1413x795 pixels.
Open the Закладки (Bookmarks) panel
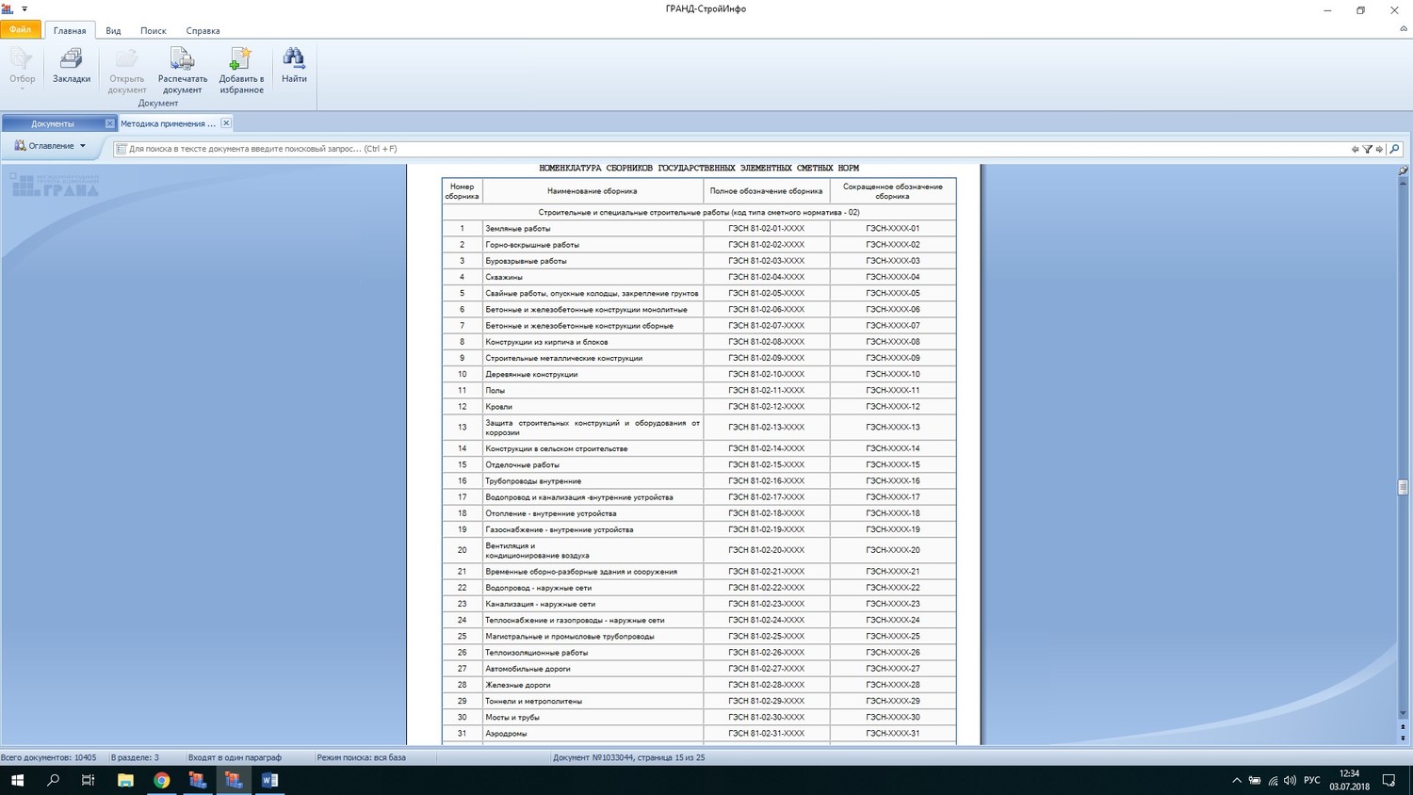tap(72, 66)
